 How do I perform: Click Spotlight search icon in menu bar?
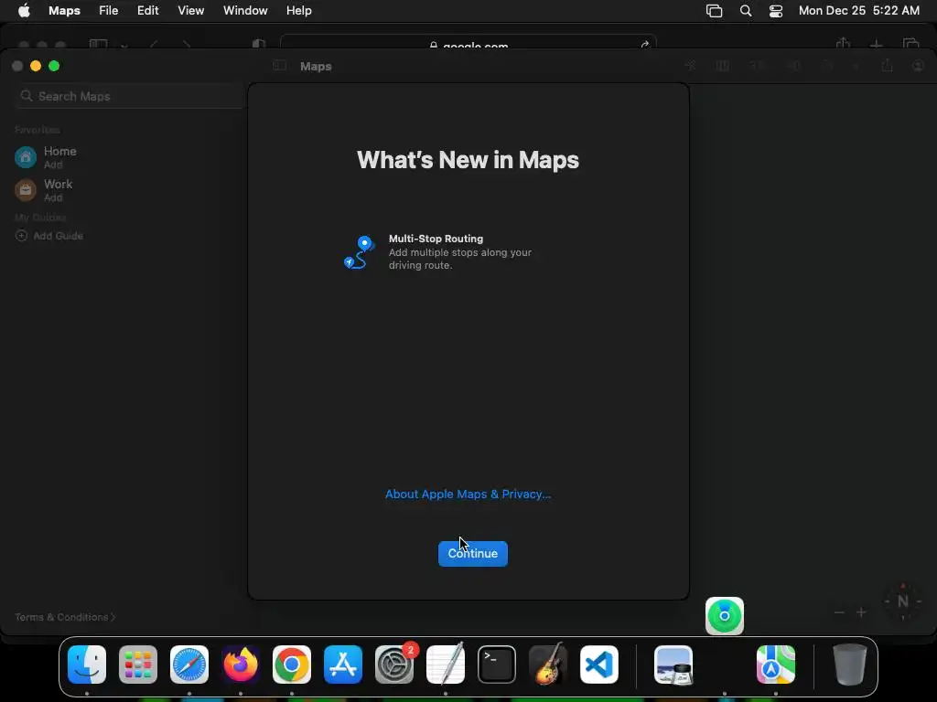[x=746, y=11]
